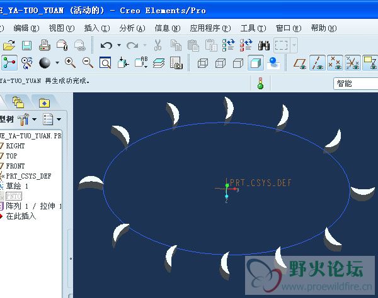Select 草绘 1 sketch feature
Screen dimensions: 378x298
17,186
